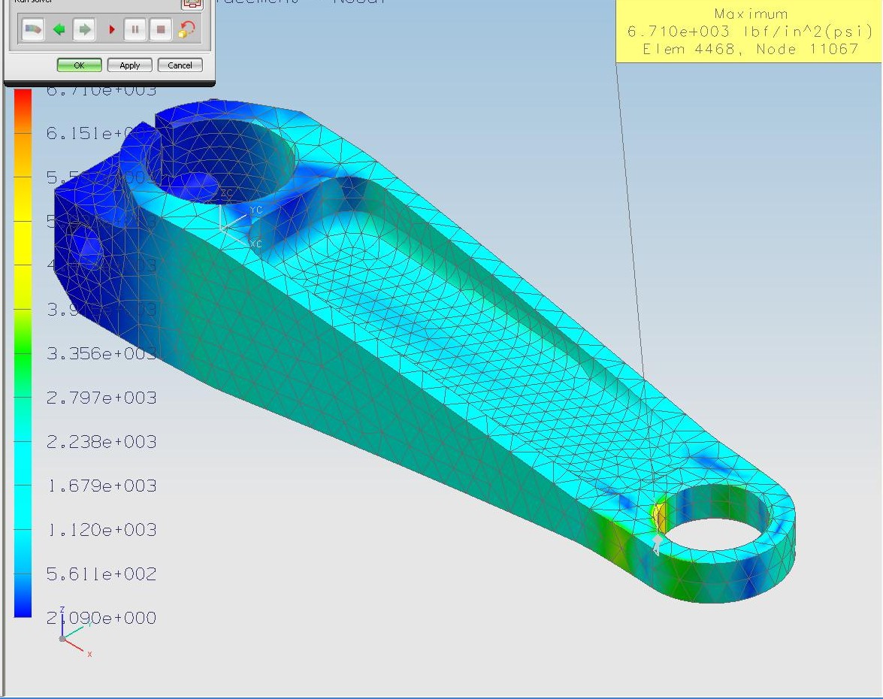Step forward one animation frame
This screenshot has height=699, width=883.
(x=83, y=29)
